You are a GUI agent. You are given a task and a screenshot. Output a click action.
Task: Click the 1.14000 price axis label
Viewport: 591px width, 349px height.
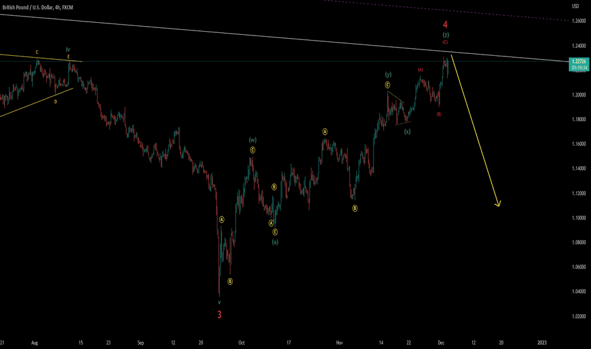(x=578, y=168)
